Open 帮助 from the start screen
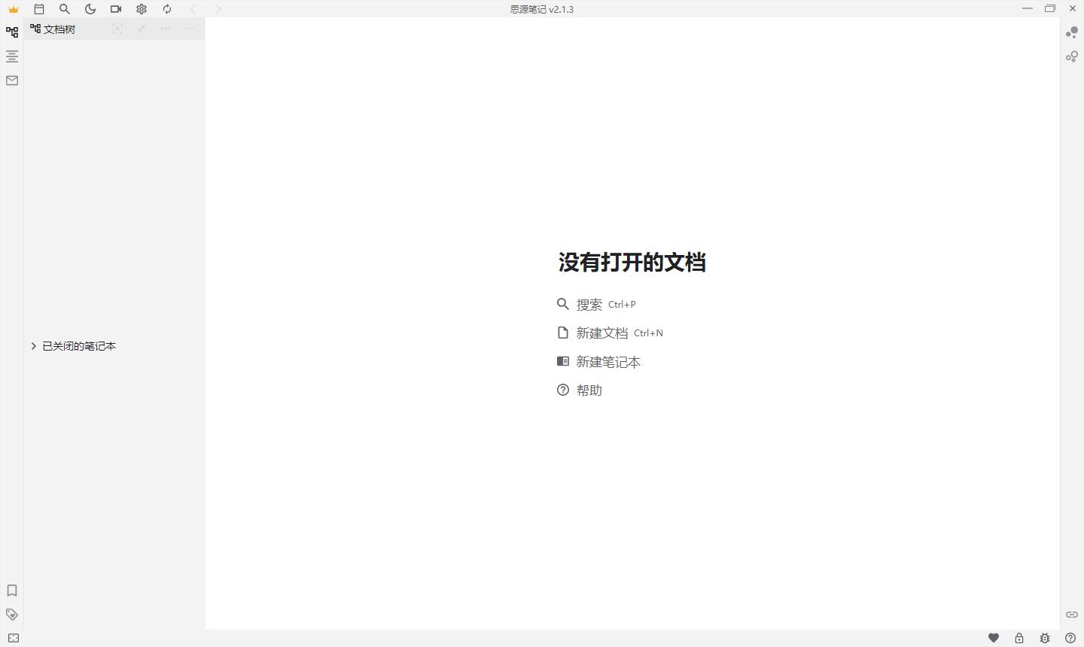The height and width of the screenshot is (647, 1084). 589,390
